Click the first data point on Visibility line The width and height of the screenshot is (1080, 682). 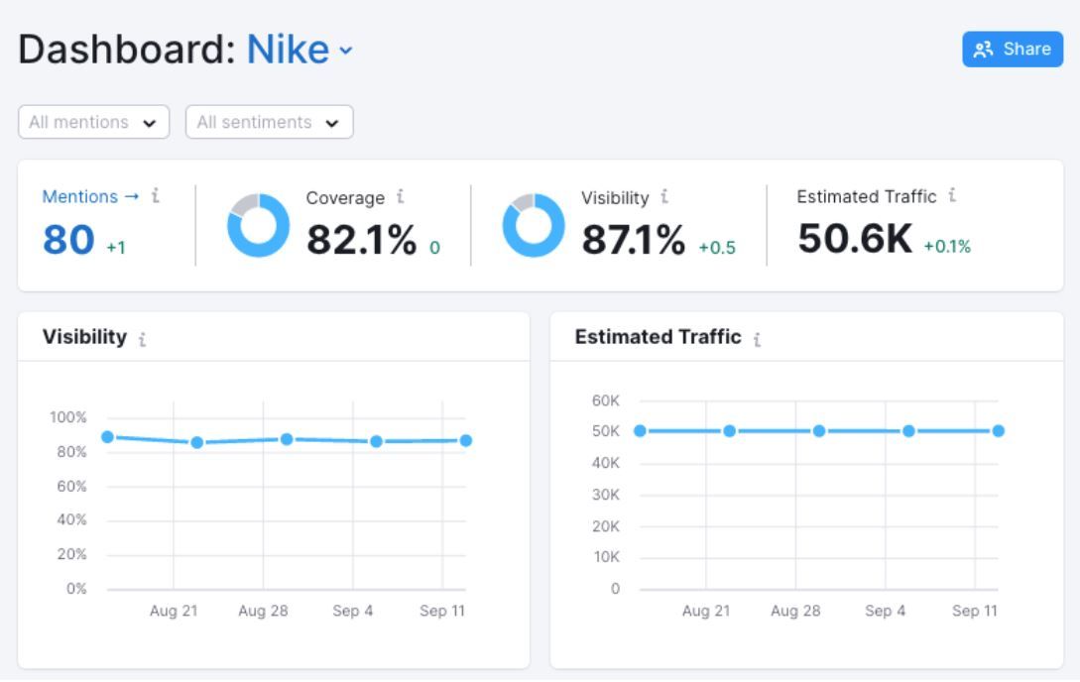coord(107,437)
